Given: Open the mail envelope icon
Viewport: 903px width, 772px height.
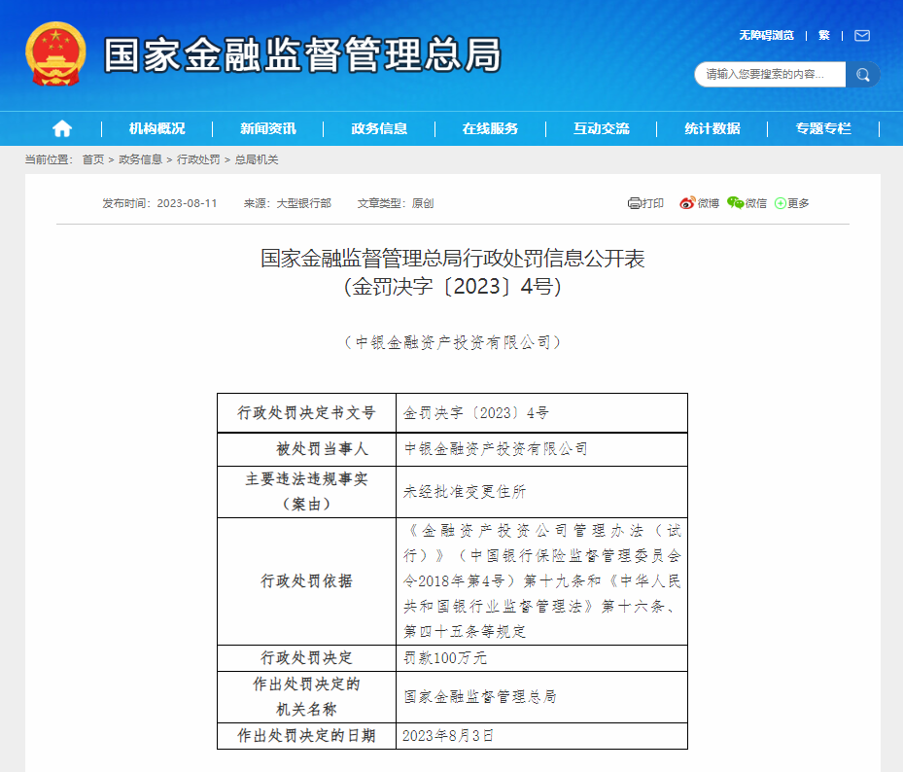Looking at the screenshot, I should [x=862, y=36].
